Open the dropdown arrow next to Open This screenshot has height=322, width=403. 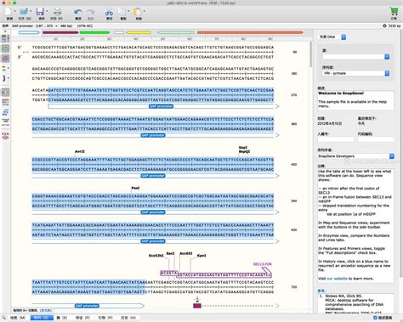coord(31,11)
